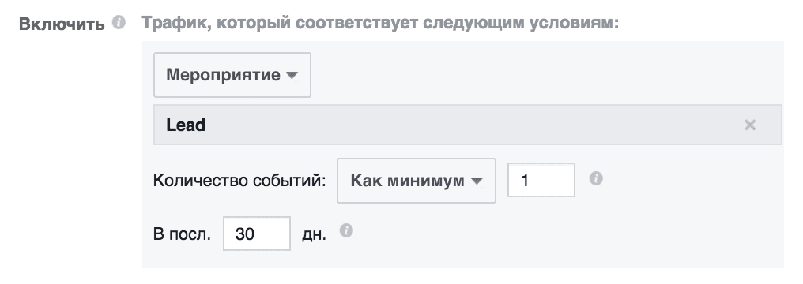Open the info icon next to дн.

(347, 231)
